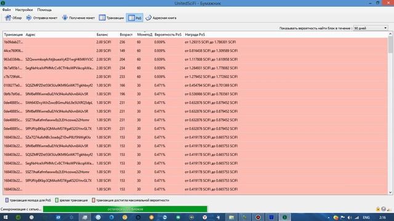Select transaction row 9b7af85b1
Viewport: 394px width, 221px height.
click(x=195, y=68)
